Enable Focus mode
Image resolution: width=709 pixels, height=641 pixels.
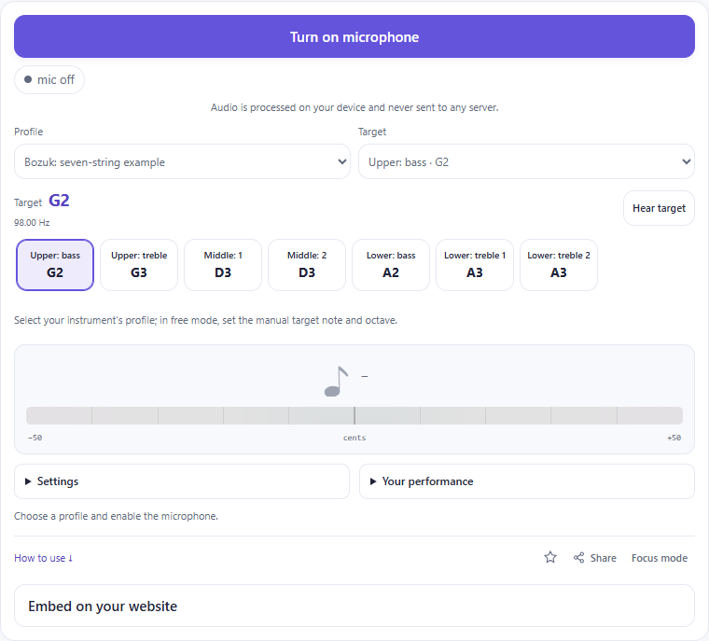pyautogui.click(x=660, y=558)
